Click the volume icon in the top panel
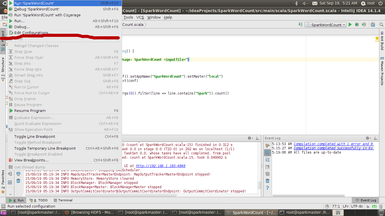 (306, 3)
